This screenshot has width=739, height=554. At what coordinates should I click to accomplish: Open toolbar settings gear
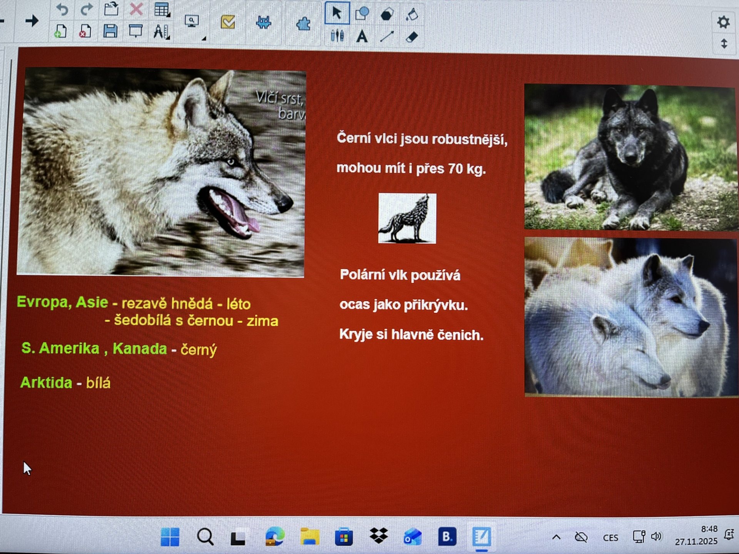(723, 22)
